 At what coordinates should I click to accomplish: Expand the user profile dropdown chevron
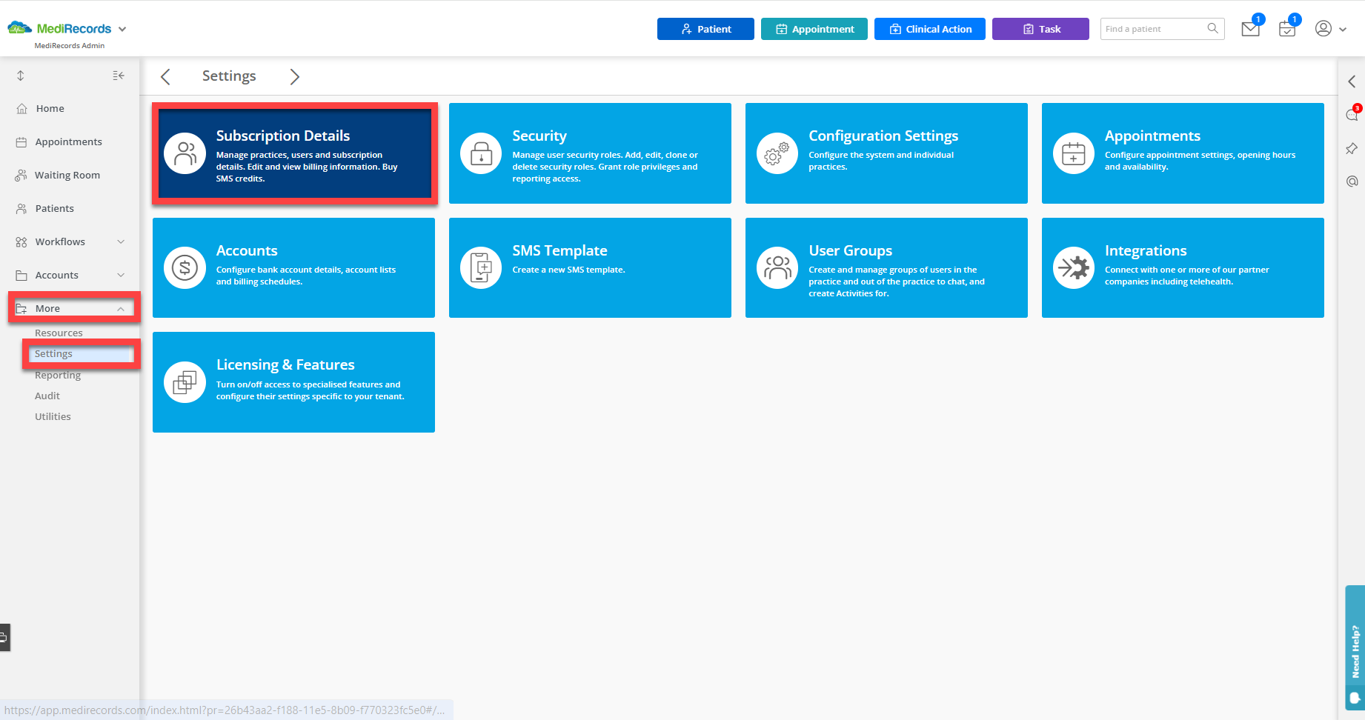tap(1343, 30)
